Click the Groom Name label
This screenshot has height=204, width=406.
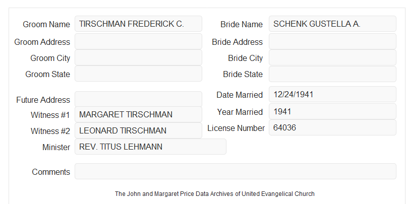tap(46, 24)
